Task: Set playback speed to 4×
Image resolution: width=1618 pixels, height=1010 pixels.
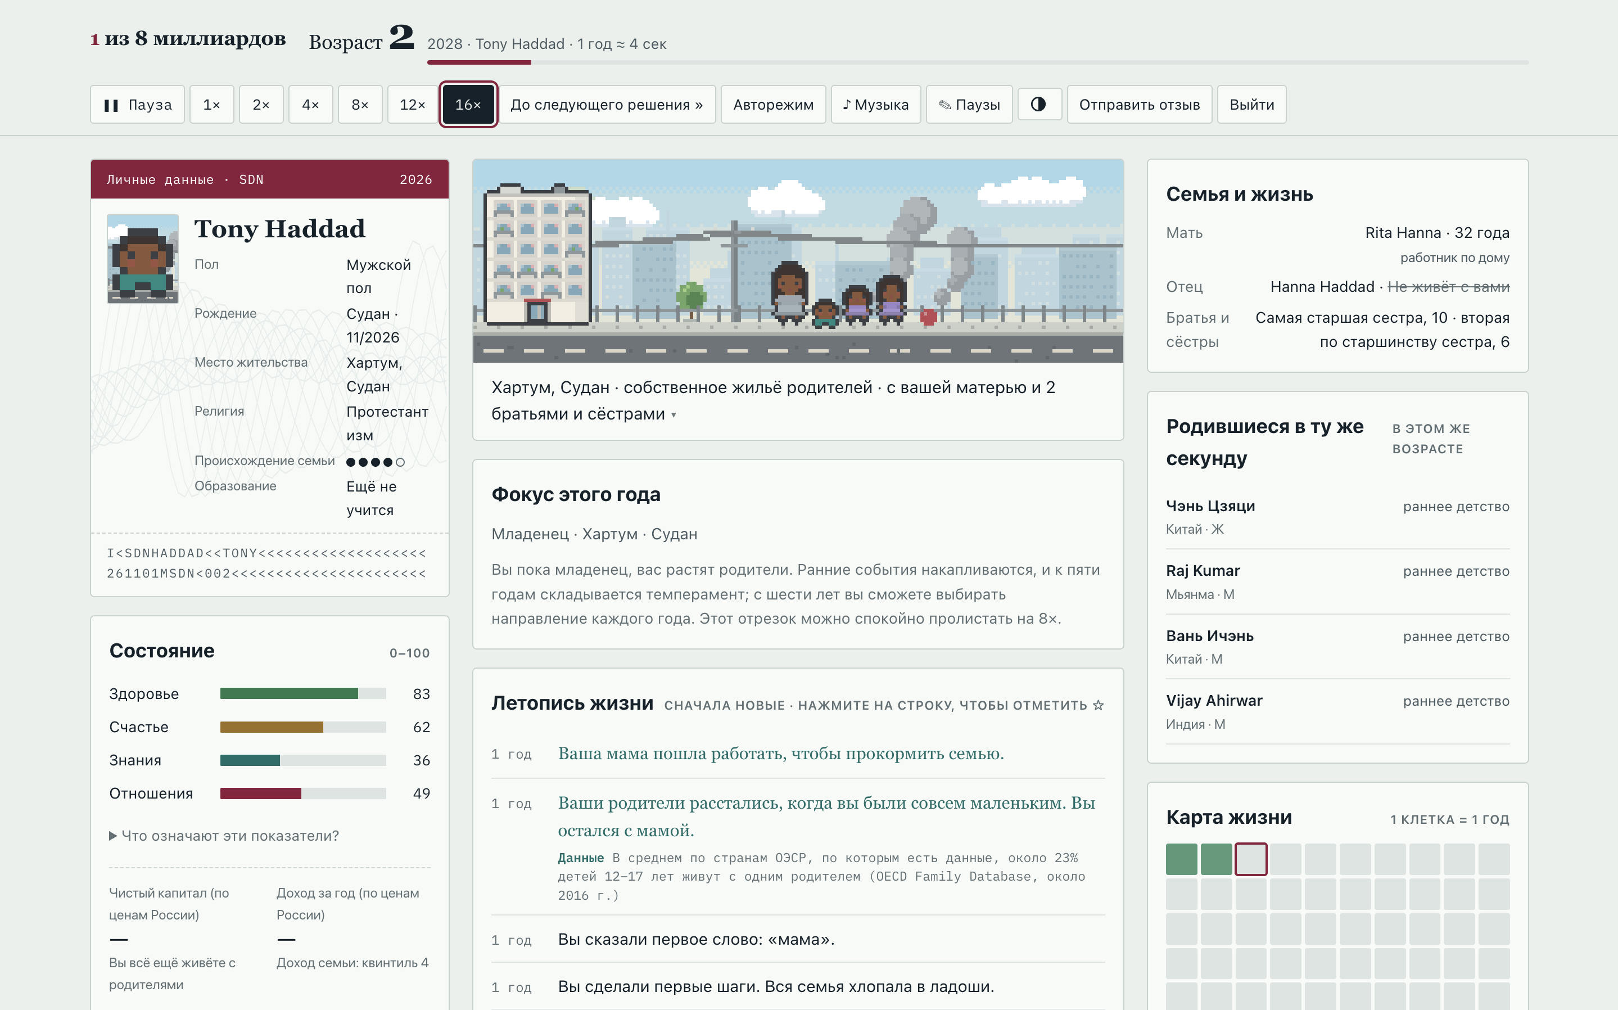Action: (310, 104)
